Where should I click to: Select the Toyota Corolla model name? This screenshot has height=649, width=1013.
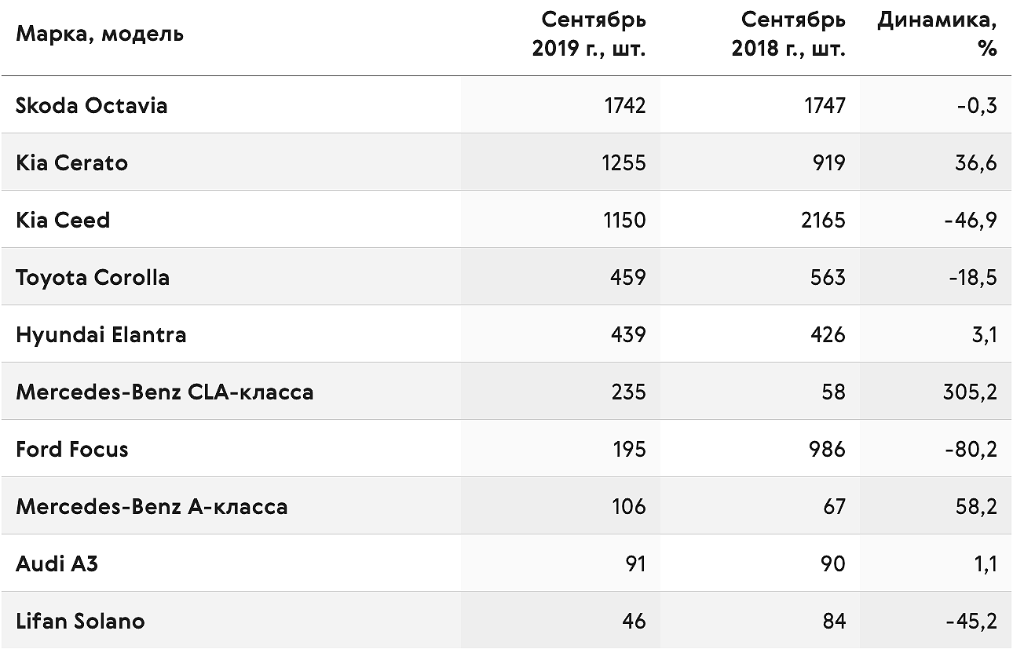(93, 277)
